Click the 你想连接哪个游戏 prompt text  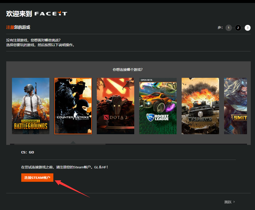[x=127, y=70]
